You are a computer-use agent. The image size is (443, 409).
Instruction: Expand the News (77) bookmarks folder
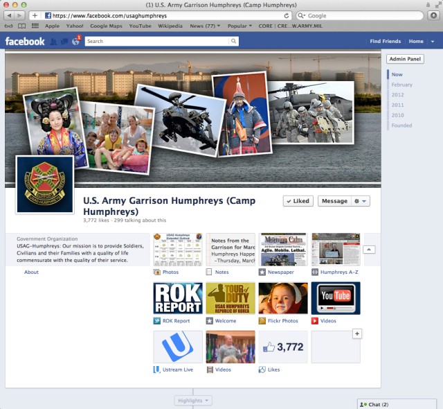(205, 26)
